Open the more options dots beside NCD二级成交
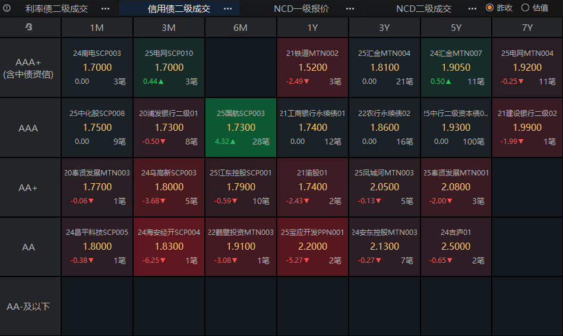 tap(473, 9)
